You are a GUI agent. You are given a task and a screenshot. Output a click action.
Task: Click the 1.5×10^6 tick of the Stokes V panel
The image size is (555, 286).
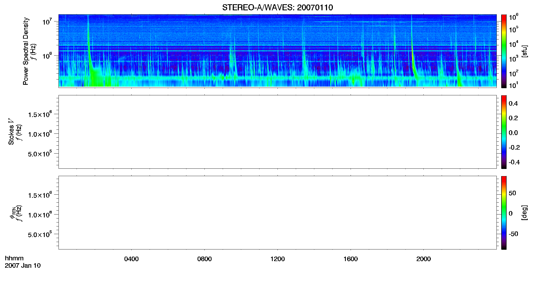[40, 114]
